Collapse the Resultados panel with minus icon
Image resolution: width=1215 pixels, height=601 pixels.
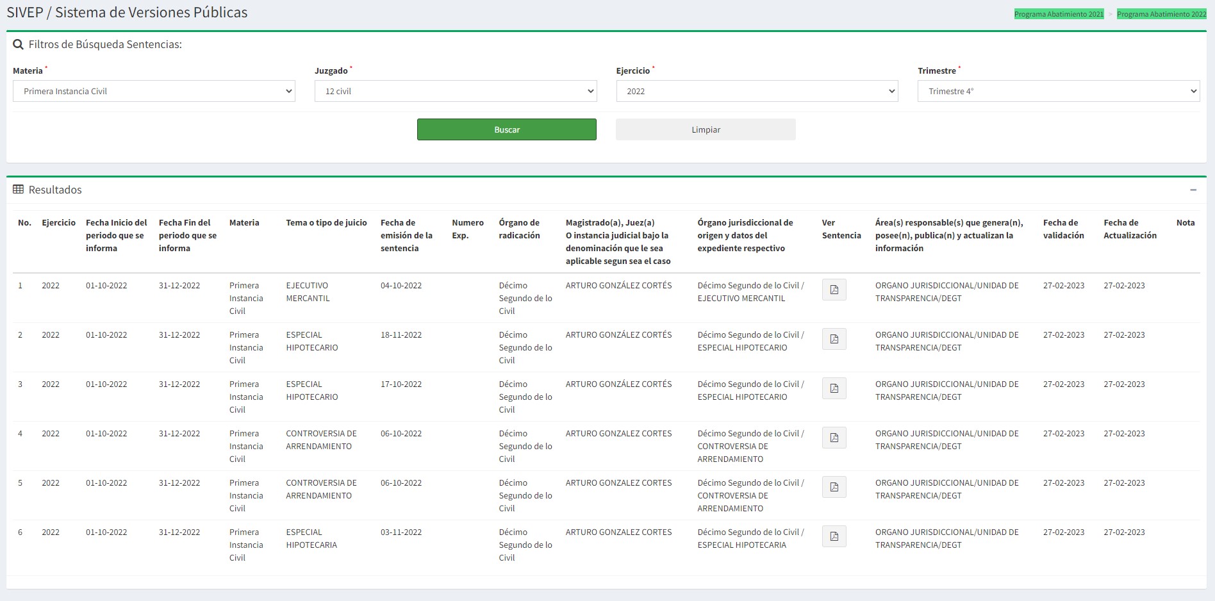(x=1193, y=190)
